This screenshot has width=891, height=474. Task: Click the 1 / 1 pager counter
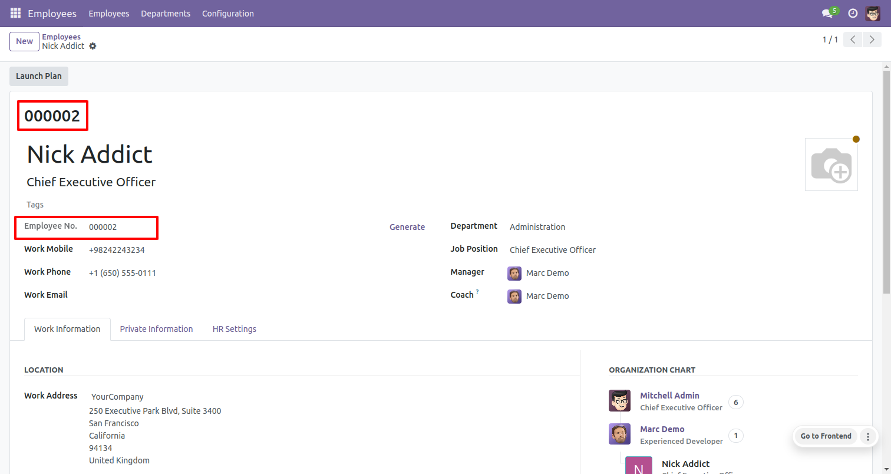click(830, 40)
